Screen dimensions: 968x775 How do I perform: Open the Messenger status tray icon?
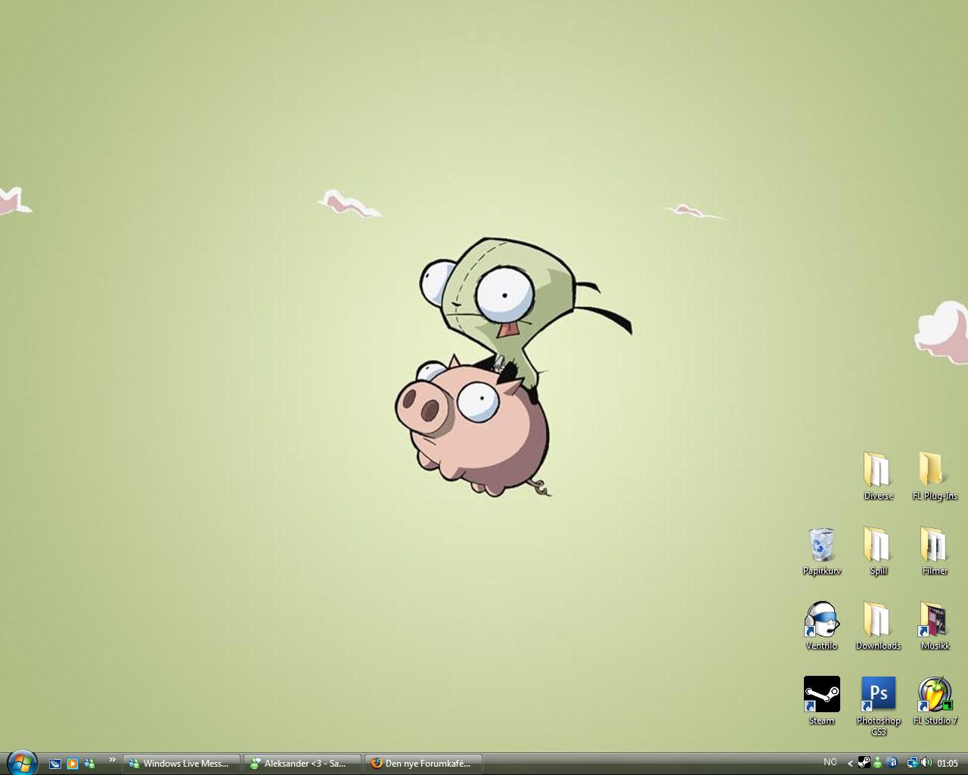click(877, 763)
